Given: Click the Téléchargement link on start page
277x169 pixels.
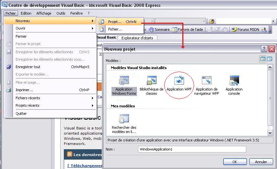Looking at the screenshot, I should coord(85,166).
